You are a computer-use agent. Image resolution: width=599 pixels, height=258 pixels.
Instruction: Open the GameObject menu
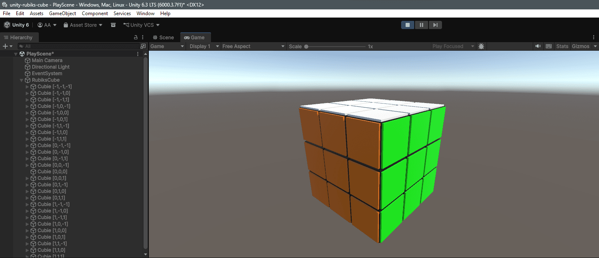(x=62, y=13)
